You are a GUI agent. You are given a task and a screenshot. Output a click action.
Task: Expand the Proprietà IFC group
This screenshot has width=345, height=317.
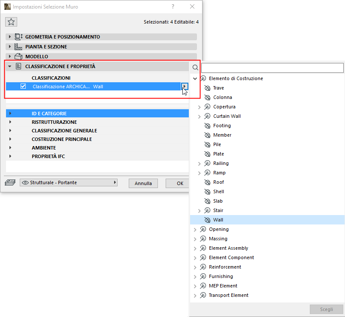(10, 156)
